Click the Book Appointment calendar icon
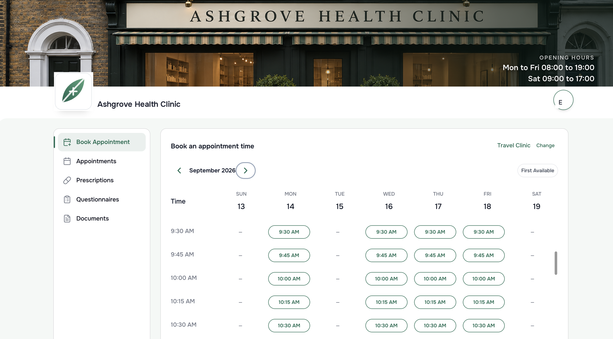 (67, 142)
